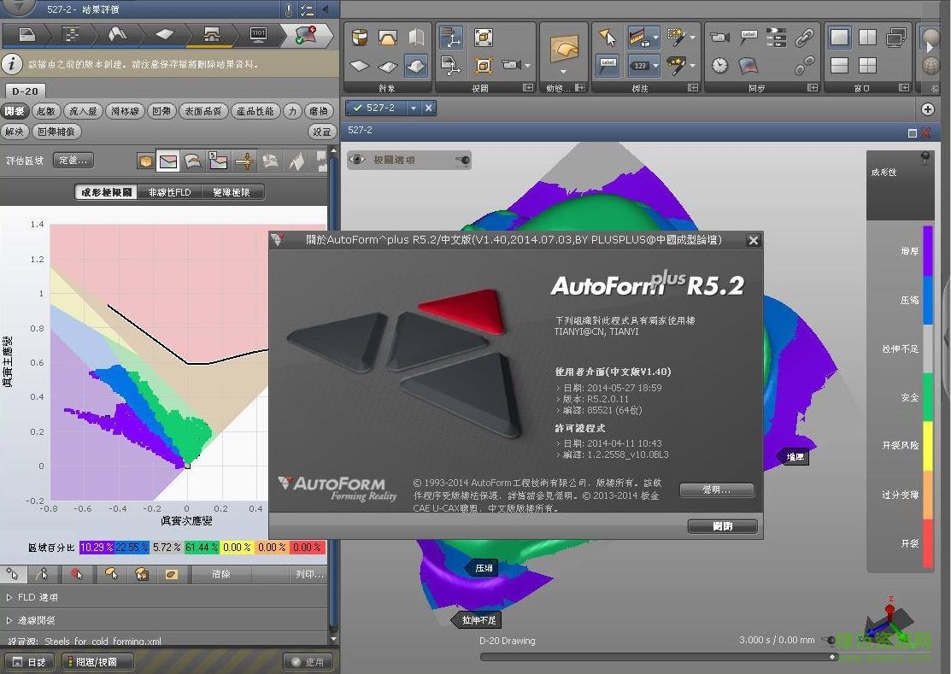Toggle the eye icon for view options
951x674 pixels.
click(358, 160)
